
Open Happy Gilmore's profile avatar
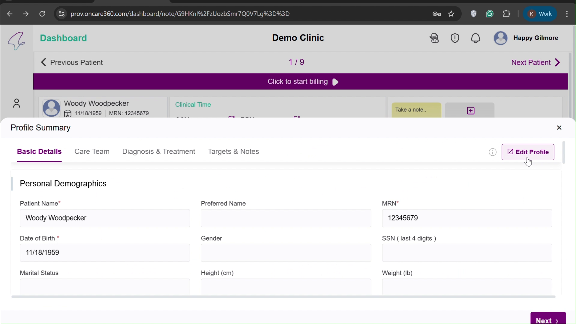pyautogui.click(x=500, y=38)
